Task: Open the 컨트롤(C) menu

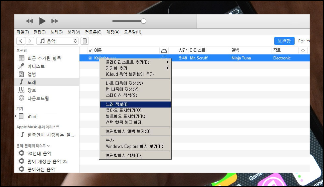Action: (x=93, y=32)
